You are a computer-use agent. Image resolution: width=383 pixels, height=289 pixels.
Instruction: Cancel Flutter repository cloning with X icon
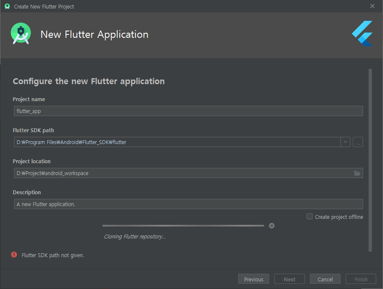[x=272, y=225]
